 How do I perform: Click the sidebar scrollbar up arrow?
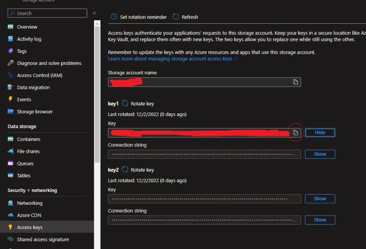97,24
